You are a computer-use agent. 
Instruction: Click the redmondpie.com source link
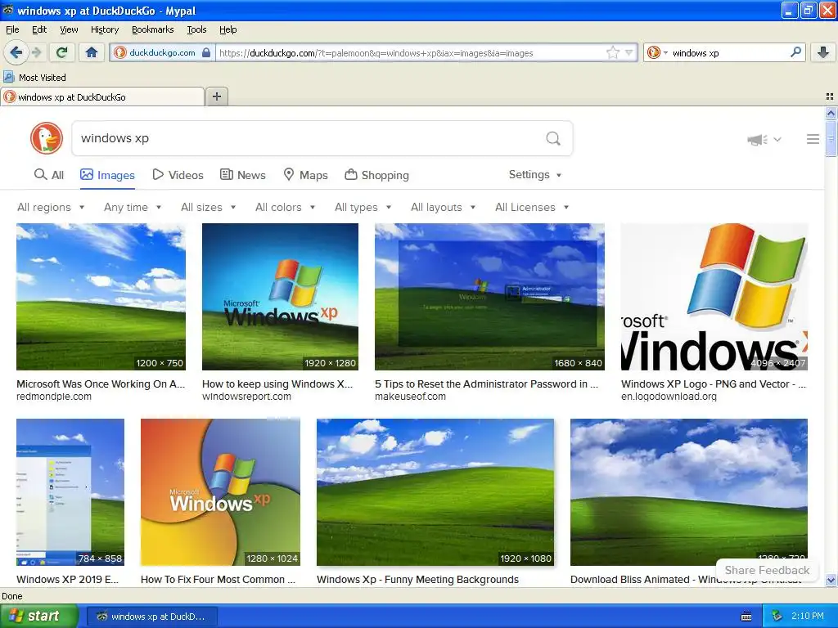54,397
